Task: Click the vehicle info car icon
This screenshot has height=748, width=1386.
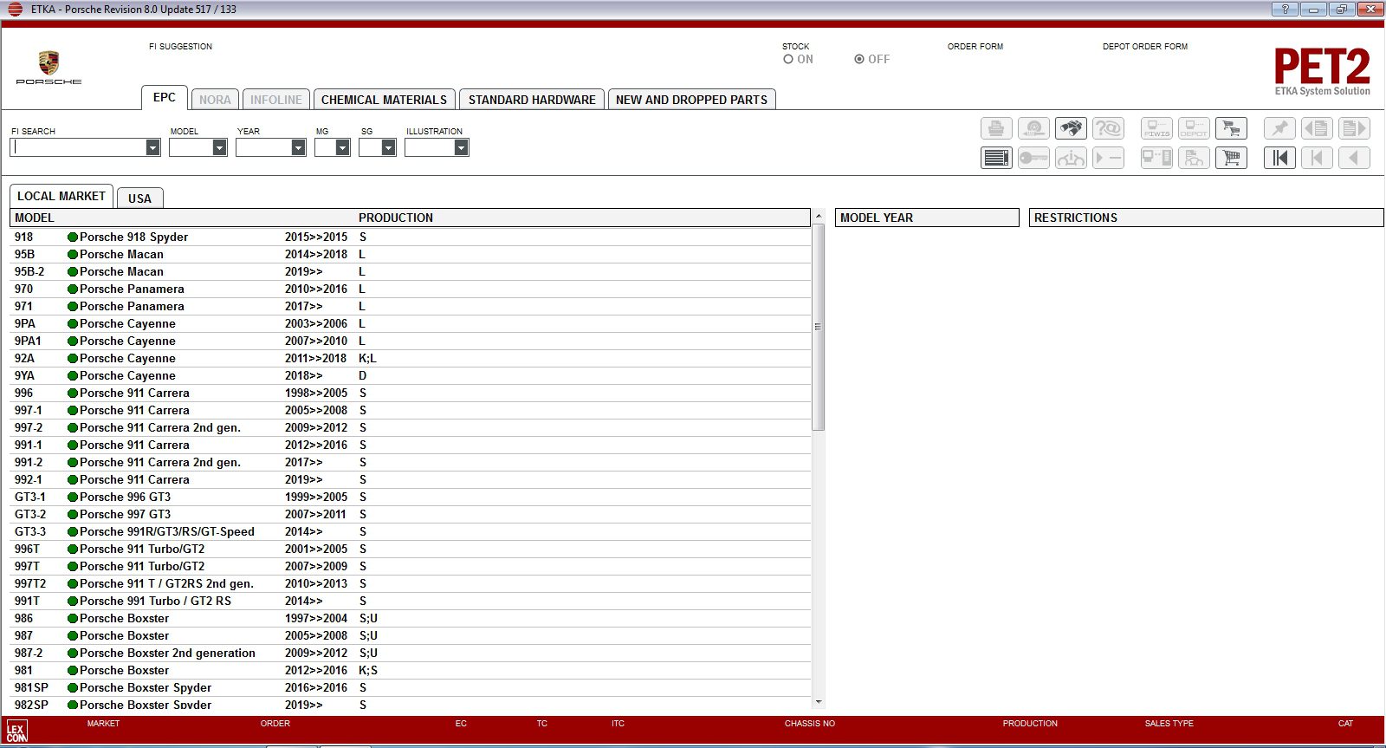Action: click(1071, 158)
